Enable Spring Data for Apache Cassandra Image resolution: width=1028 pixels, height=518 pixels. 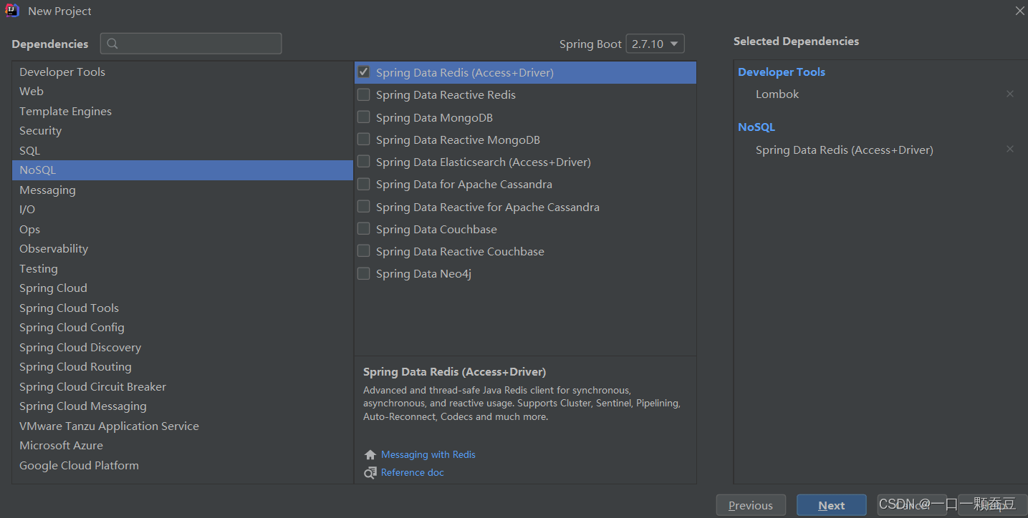pyautogui.click(x=363, y=184)
